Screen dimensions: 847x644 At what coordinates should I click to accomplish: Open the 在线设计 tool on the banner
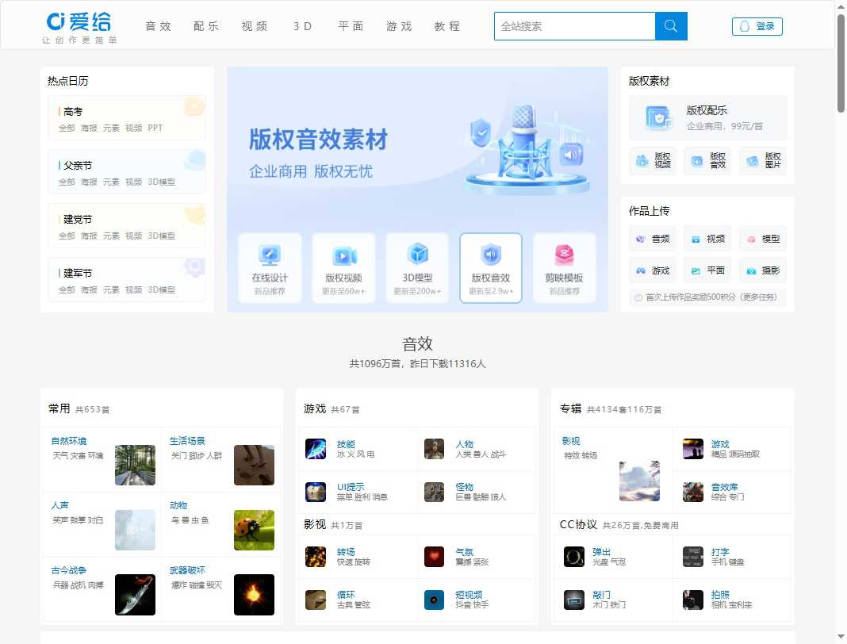click(x=270, y=267)
